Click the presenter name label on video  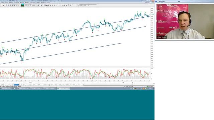(162, 37)
